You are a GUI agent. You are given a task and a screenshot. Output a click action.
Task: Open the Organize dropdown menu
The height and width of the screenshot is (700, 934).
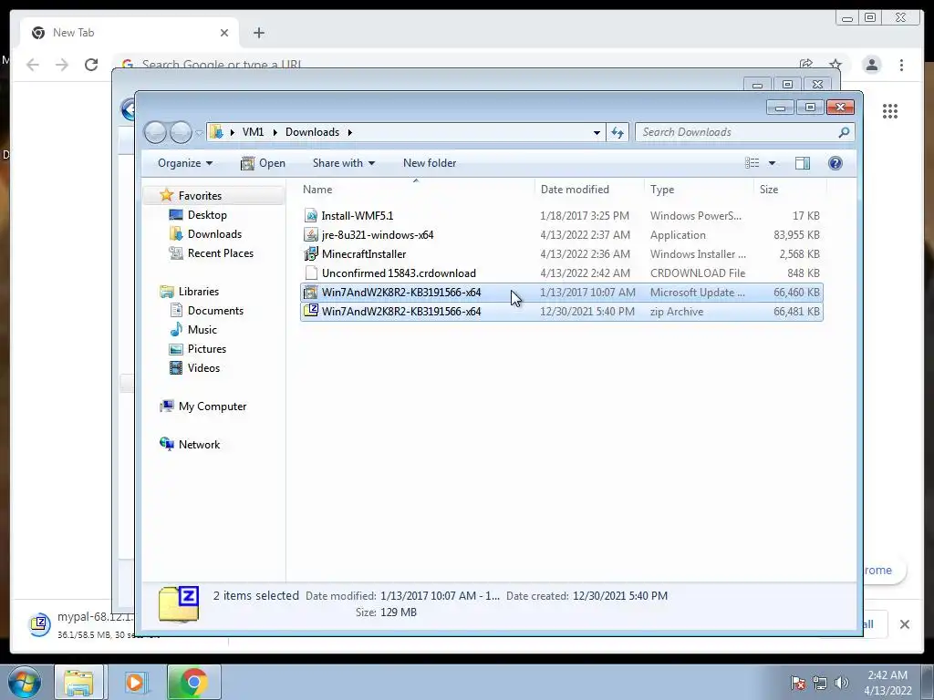[x=185, y=163]
